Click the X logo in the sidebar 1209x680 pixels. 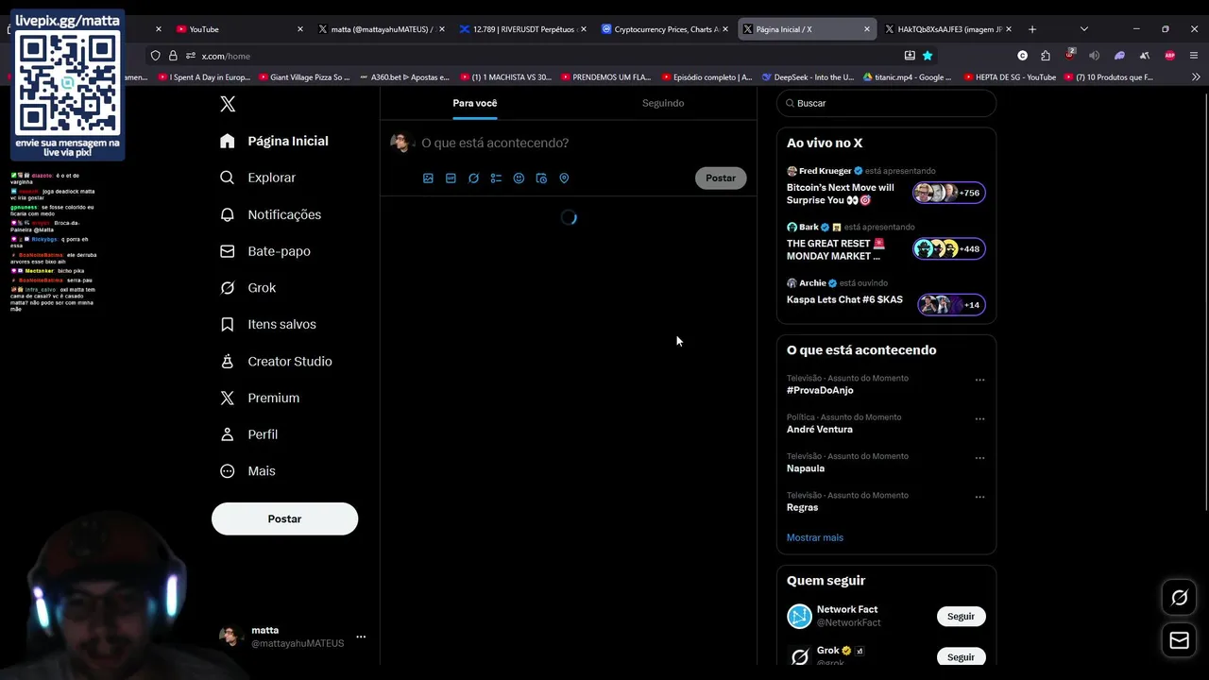pos(228,104)
